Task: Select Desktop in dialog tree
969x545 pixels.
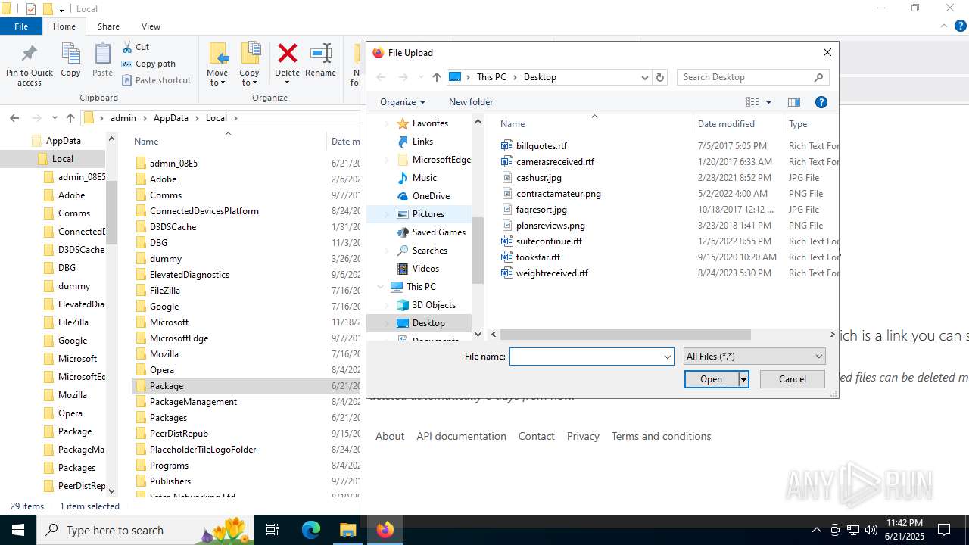Action: (x=428, y=323)
